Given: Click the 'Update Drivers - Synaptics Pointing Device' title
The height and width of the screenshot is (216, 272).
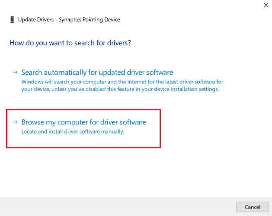Looking at the screenshot, I should pyautogui.click(x=69, y=19).
